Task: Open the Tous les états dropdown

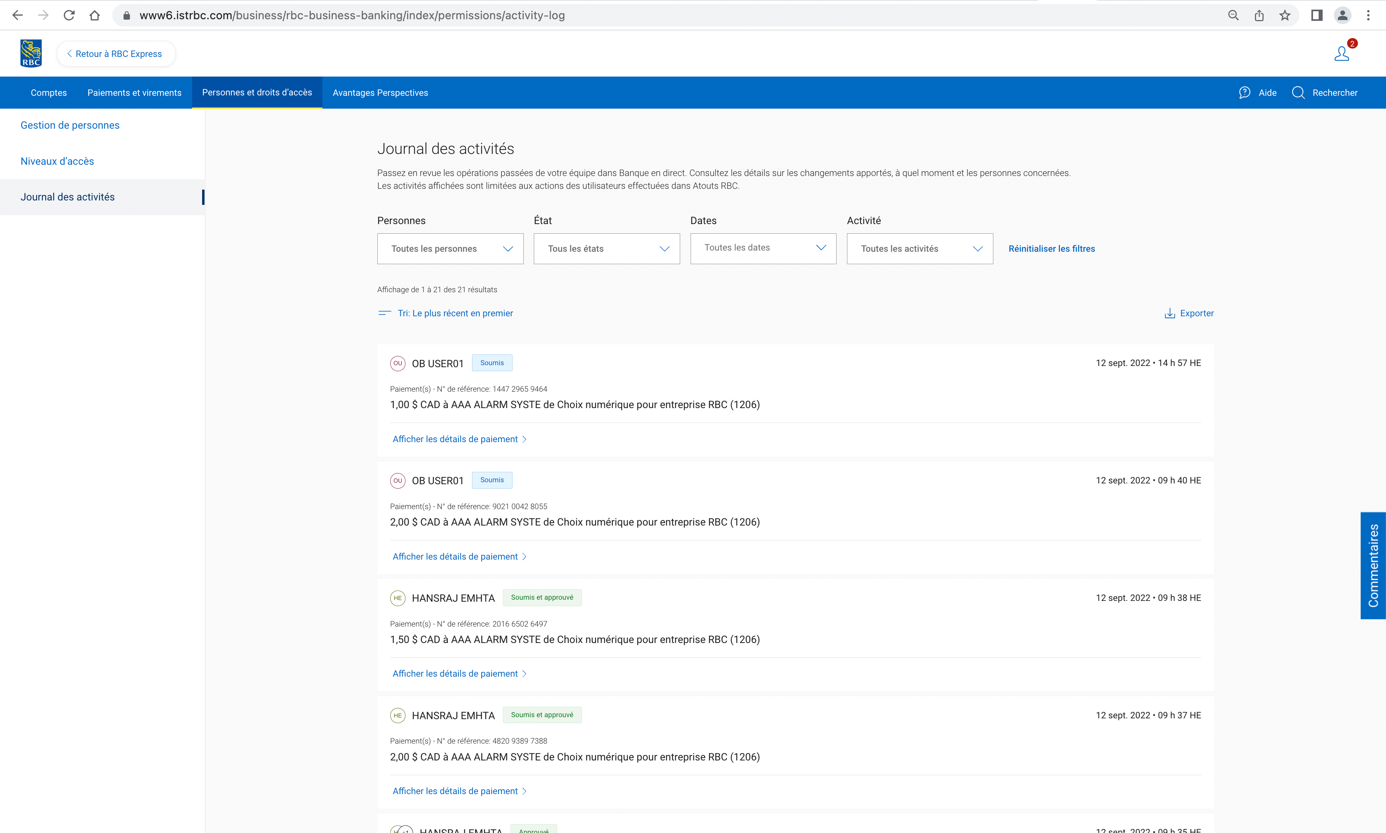Action: click(606, 249)
